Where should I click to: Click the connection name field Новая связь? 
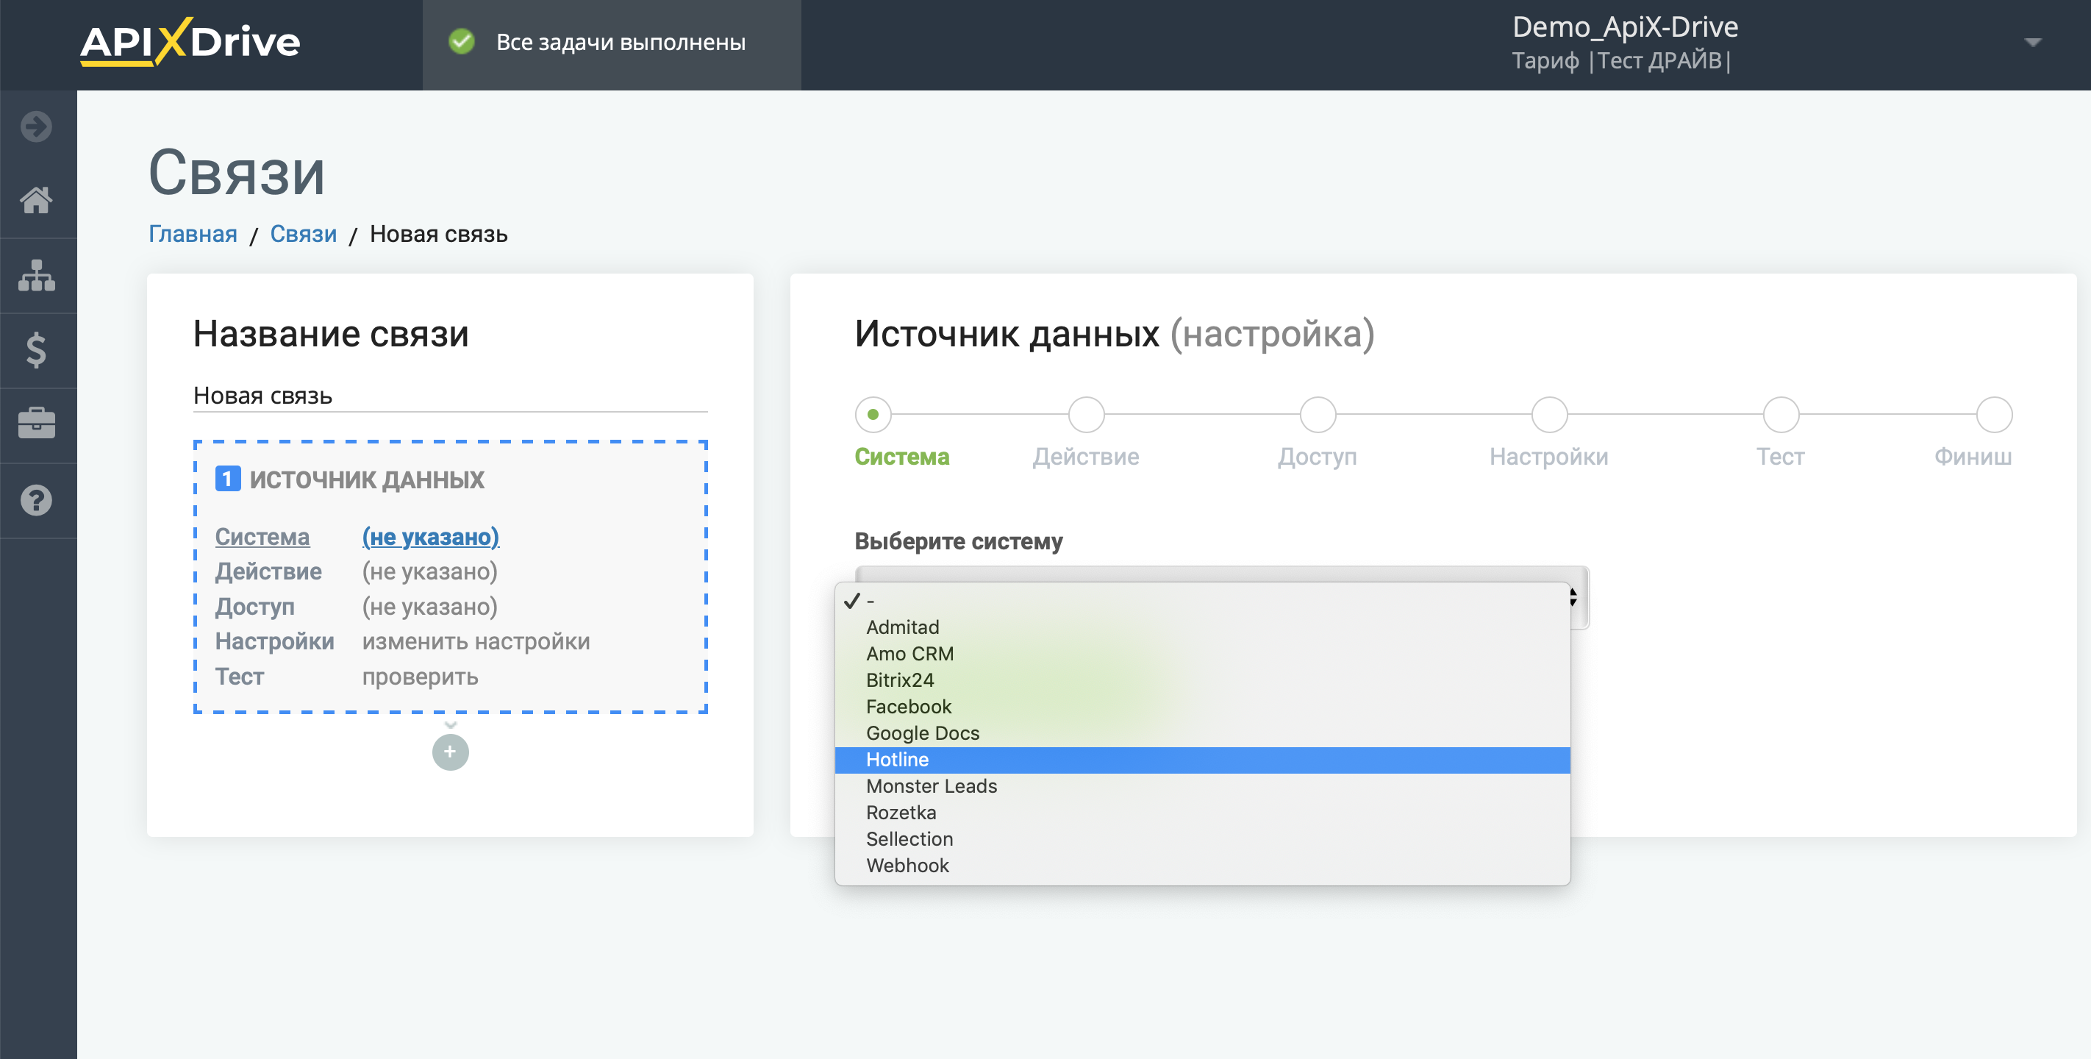pos(451,396)
